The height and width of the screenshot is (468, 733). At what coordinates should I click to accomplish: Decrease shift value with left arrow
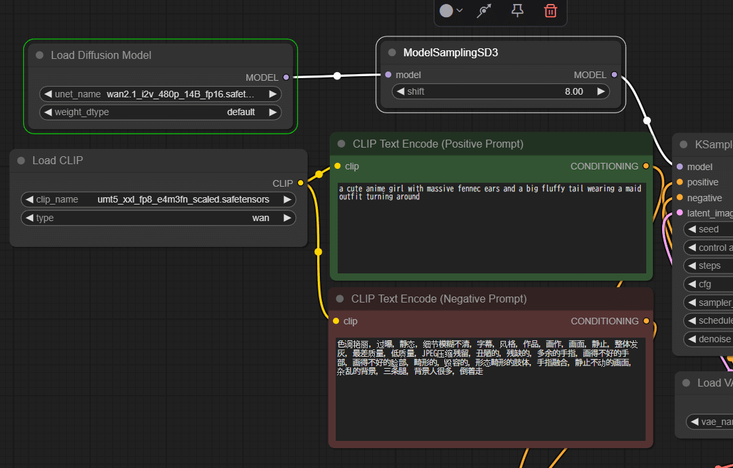[x=400, y=91]
